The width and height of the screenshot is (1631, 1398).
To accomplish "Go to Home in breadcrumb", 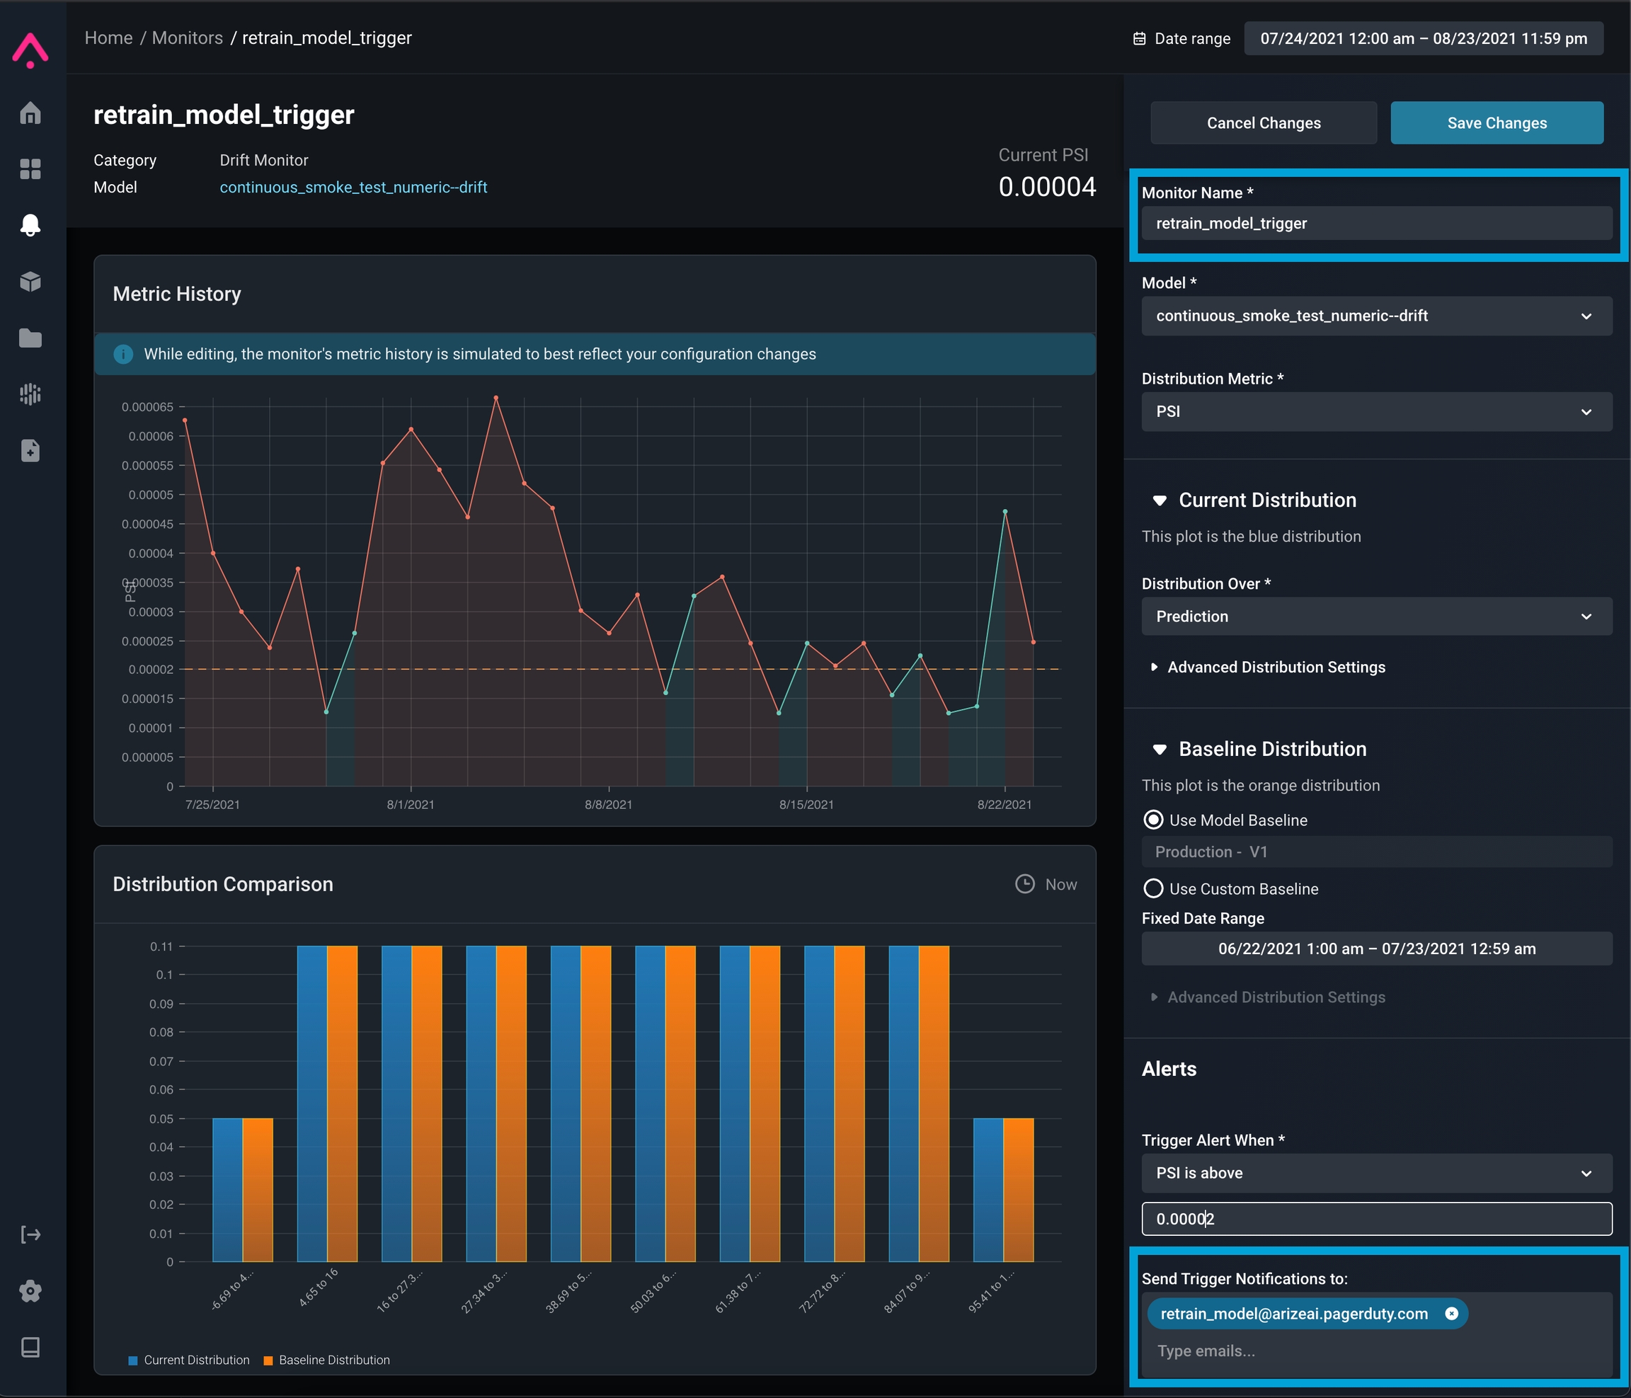I will tap(108, 38).
